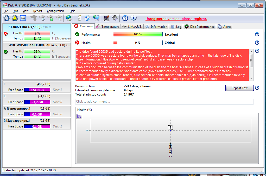Screen dimensions: 266x176
Task: Click the blue question mark toolbar icon
Action: [125, 18]
